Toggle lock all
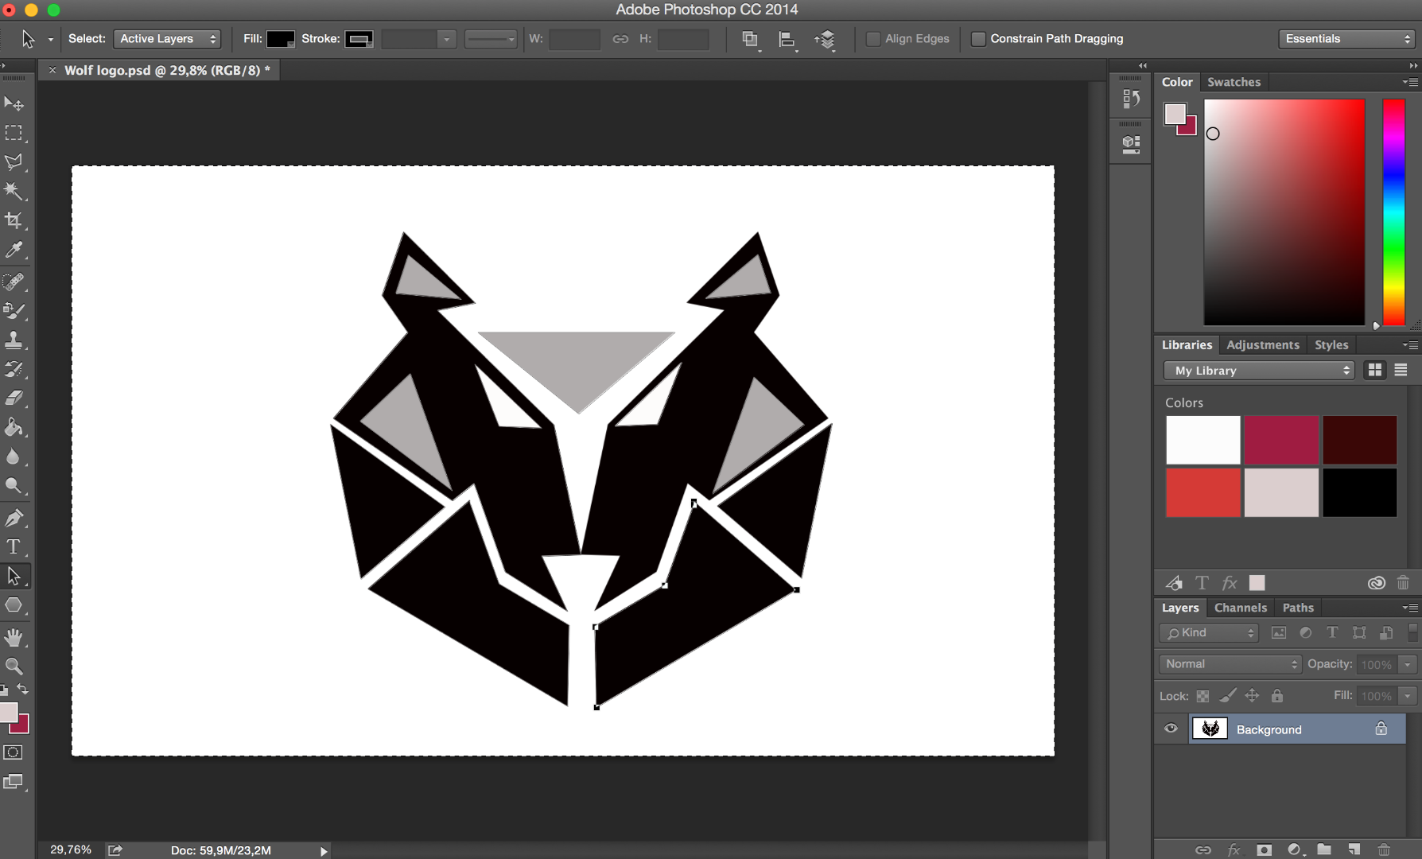Image resolution: width=1422 pixels, height=859 pixels. (x=1277, y=696)
